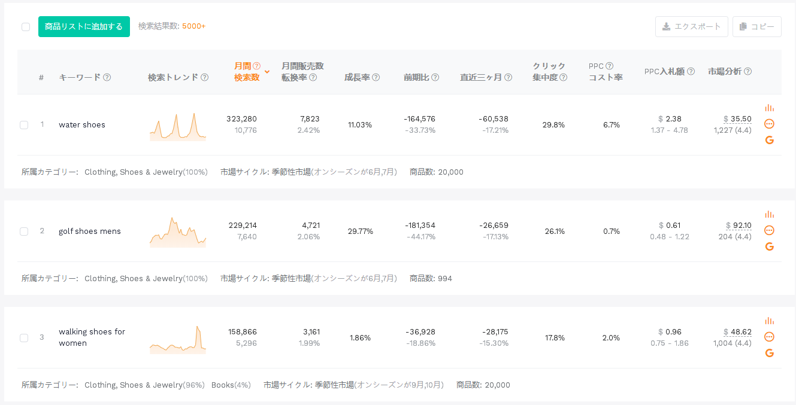Click help icon next to 市場分析 header

pyautogui.click(x=747, y=71)
